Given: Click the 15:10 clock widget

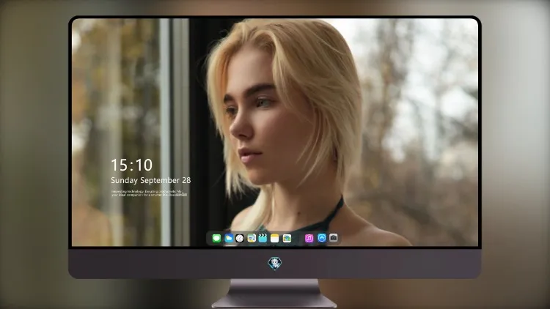Looking at the screenshot, I should pyautogui.click(x=131, y=165).
